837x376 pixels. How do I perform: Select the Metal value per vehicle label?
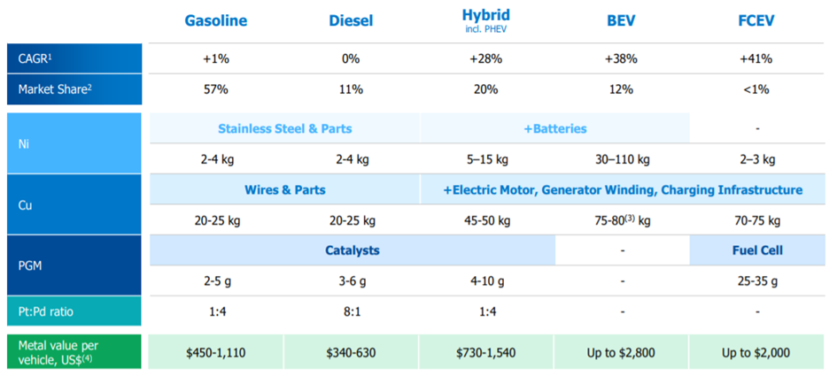point(59,351)
